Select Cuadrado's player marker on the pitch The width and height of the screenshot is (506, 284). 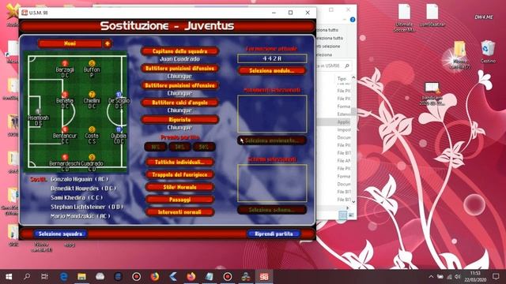point(92,158)
